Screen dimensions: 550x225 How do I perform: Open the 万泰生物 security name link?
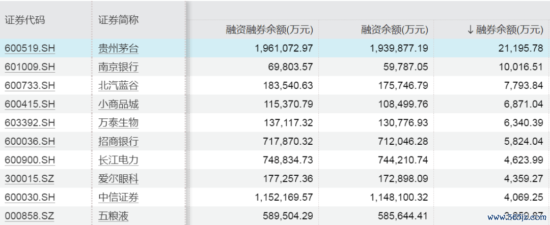118,123
